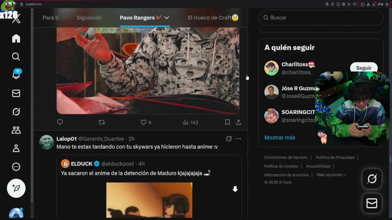The height and width of the screenshot is (220, 392).
Task: Open Condiciones de Servicio link
Action: coord(286,157)
